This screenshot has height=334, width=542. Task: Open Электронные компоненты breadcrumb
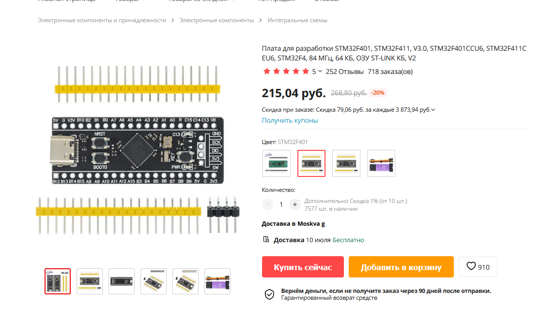point(217,20)
